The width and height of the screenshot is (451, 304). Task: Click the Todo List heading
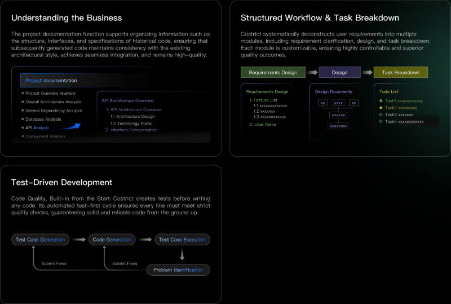coord(388,91)
